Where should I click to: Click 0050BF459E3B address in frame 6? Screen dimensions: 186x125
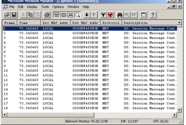pyautogui.click(x=85, y=52)
